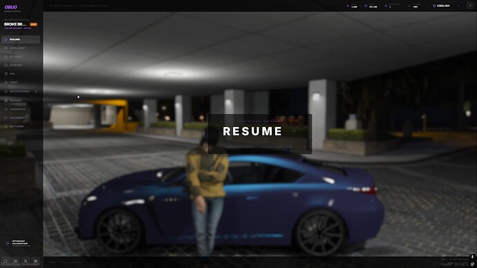Click the Notifications counter badge

(36, 91)
